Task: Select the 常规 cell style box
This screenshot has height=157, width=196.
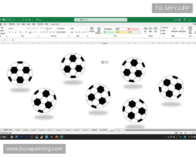Action: [x=121, y=29]
